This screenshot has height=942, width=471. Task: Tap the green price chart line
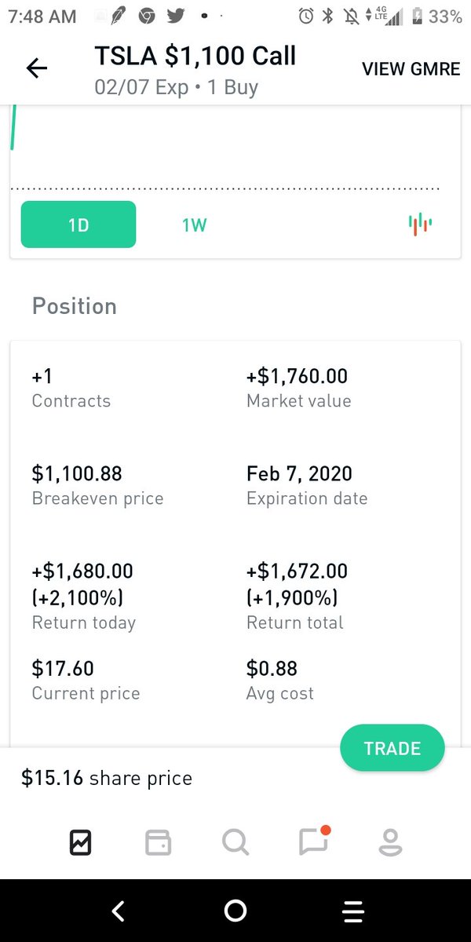13,130
